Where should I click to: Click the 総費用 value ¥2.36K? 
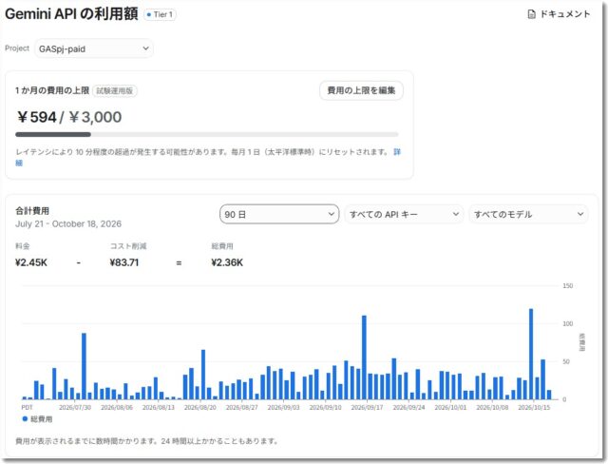pyautogui.click(x=227, y=262)
